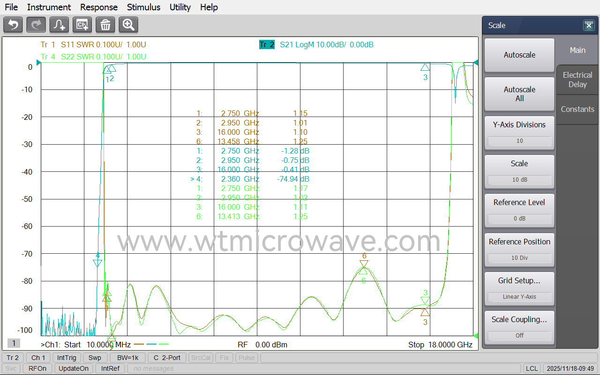Open the Instrument menu
Screen dimensions: 600x375
49,7
